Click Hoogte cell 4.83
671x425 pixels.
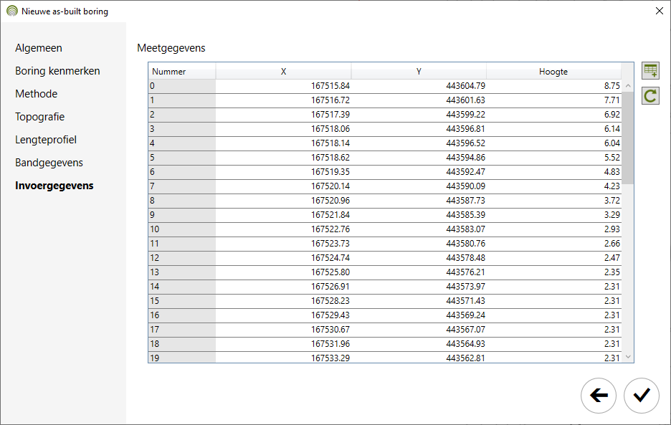[553, 172]
